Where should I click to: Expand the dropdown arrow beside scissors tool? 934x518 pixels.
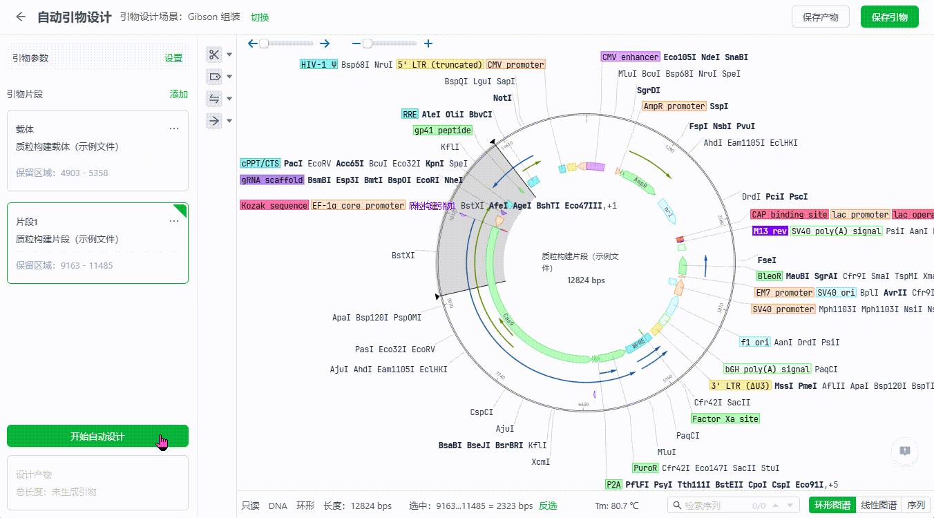[x=230, y=55]
